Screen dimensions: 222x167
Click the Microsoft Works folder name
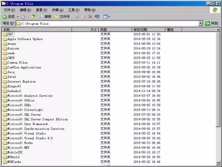pyautogui.click(x=20, y=143)
